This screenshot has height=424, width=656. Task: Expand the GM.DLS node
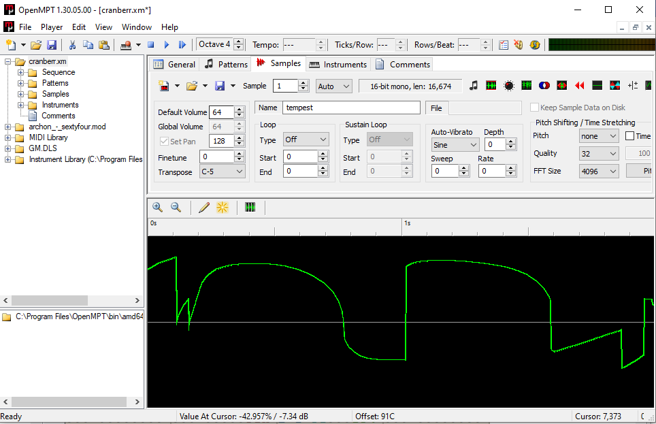(x=7, y=148)
